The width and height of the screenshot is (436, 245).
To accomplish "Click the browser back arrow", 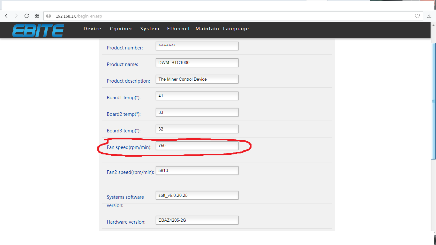I will click(6, 16).
